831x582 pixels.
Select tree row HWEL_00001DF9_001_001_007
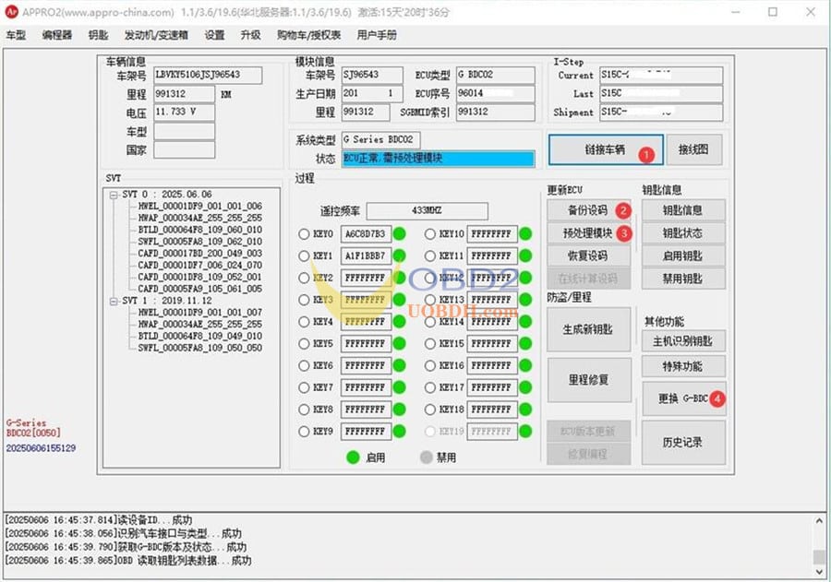tap(199, 313)
